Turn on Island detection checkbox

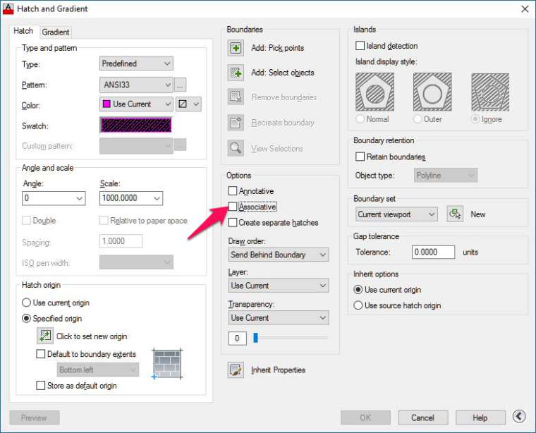click(x=360, y=46)
